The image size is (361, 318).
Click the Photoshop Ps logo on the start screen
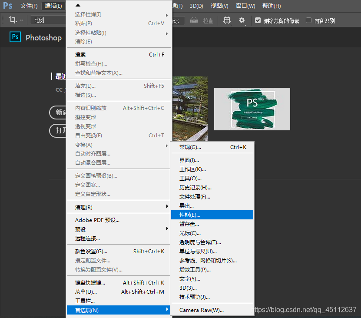[x=15, y=37]
